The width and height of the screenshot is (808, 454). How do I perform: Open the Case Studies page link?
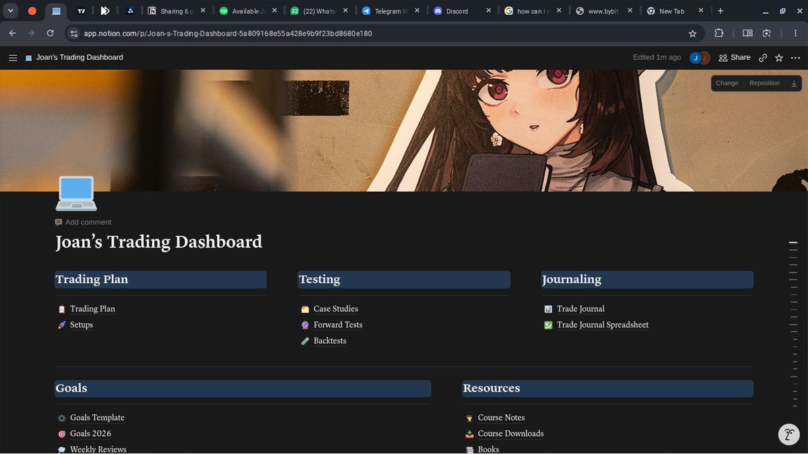(336, 309)
